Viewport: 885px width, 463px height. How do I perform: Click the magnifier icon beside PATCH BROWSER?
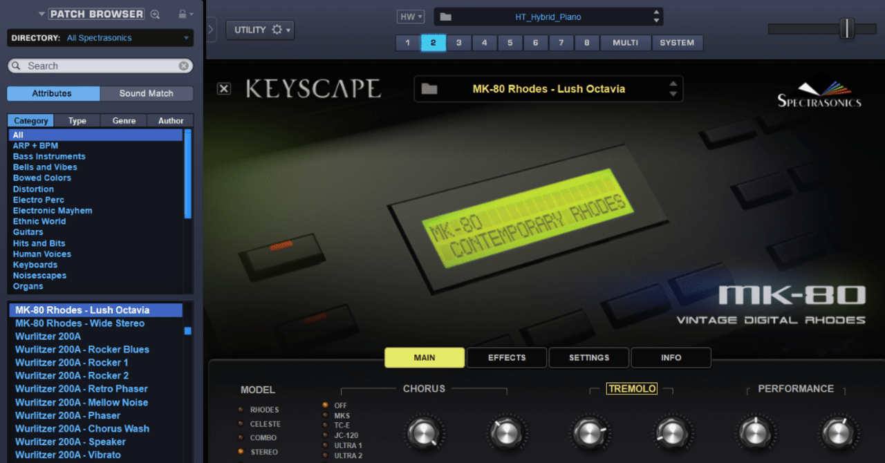(x=153, y=13)
